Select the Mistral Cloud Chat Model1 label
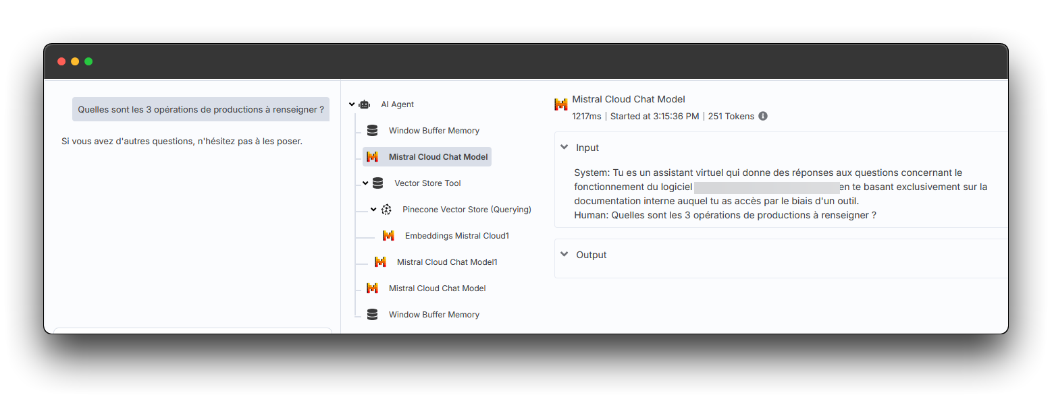The height and width of the screenshot is (399, 1052). [x=447, y=262]
